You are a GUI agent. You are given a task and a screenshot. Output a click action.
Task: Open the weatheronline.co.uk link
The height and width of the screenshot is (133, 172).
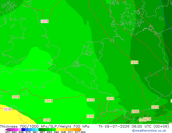click(149, 131)
